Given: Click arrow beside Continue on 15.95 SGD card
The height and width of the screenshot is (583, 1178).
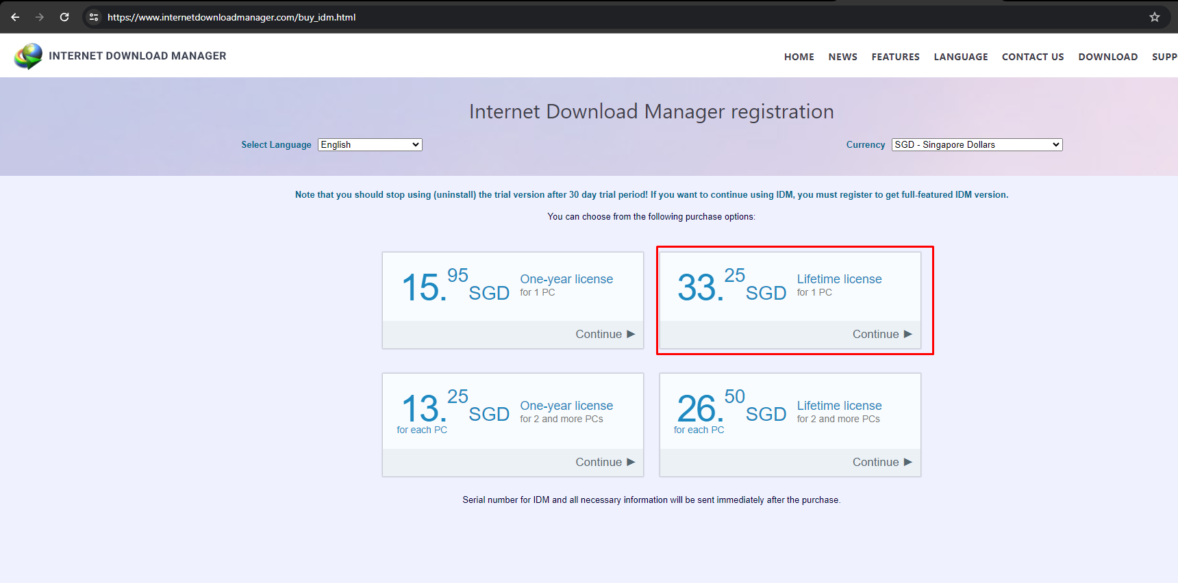Looking at the screenshot, I should click(x=631, y=334).
